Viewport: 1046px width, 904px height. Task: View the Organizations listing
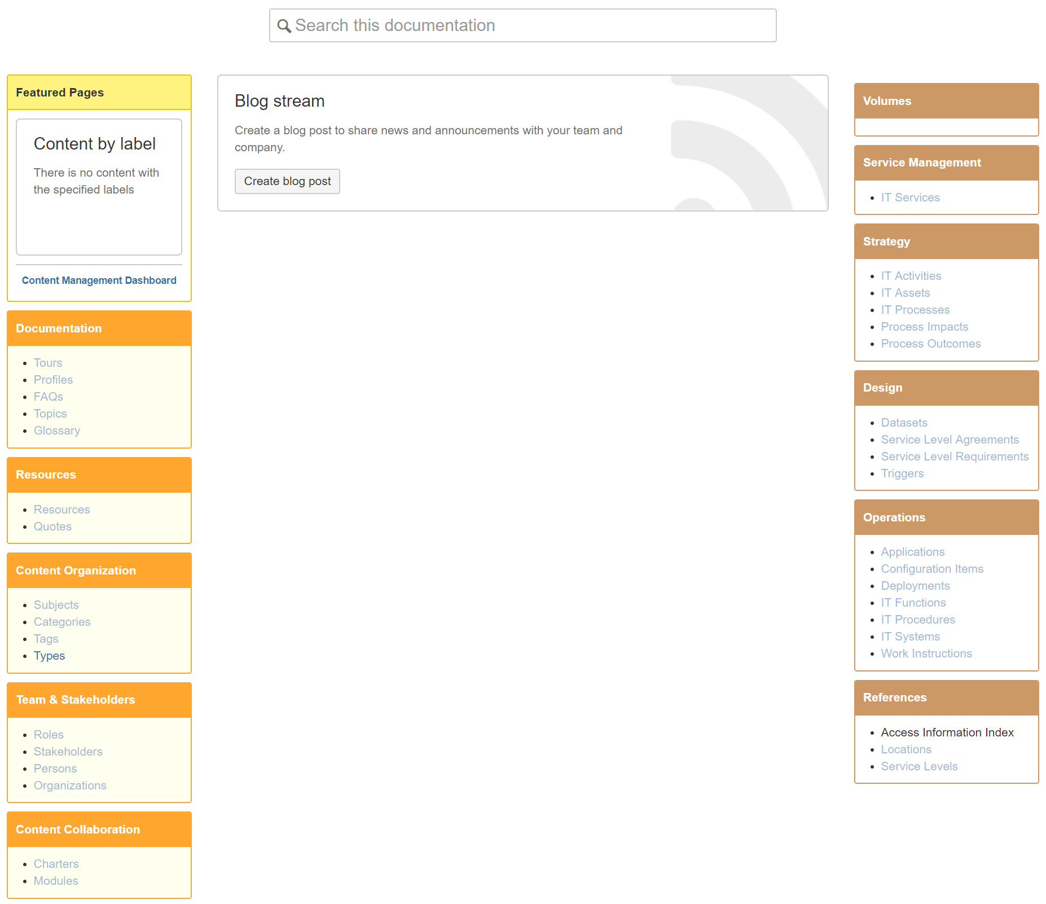[70, 785]
